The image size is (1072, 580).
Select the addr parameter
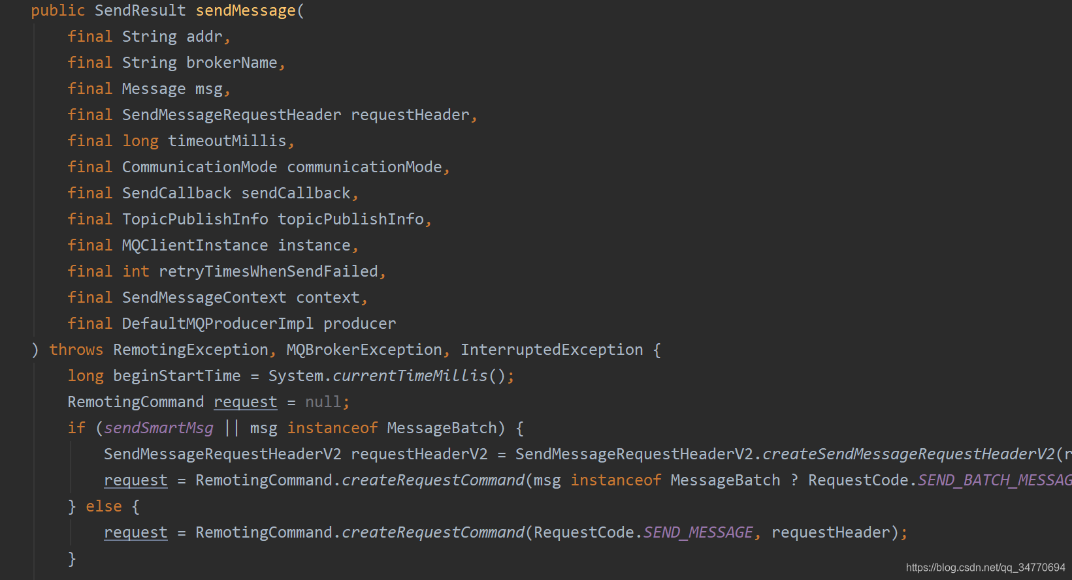point(204,37)
